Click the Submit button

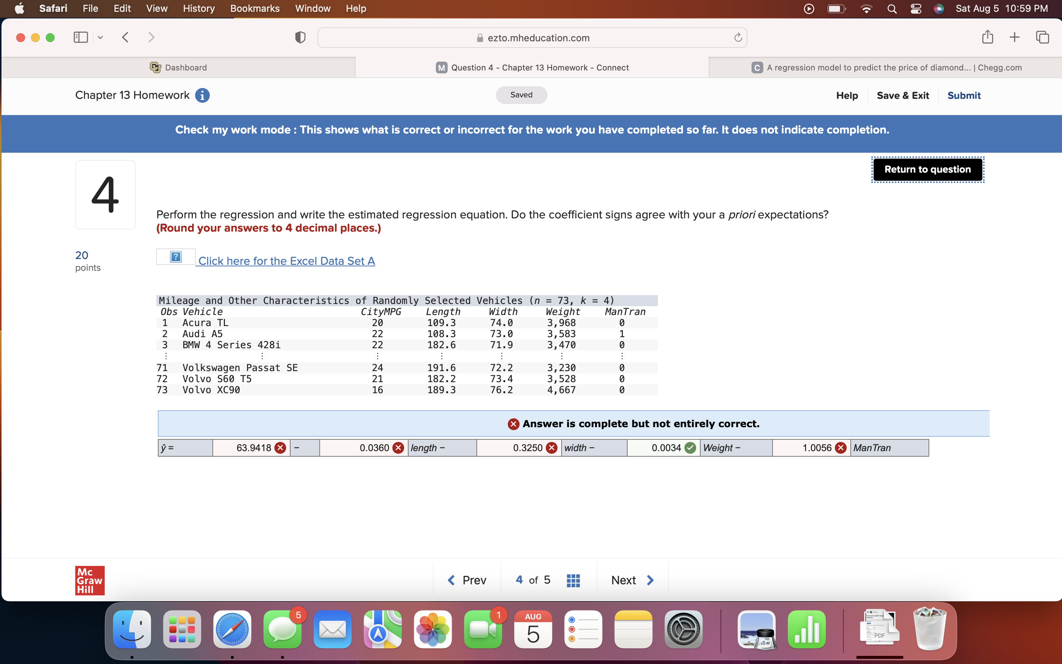pos(964,95)
